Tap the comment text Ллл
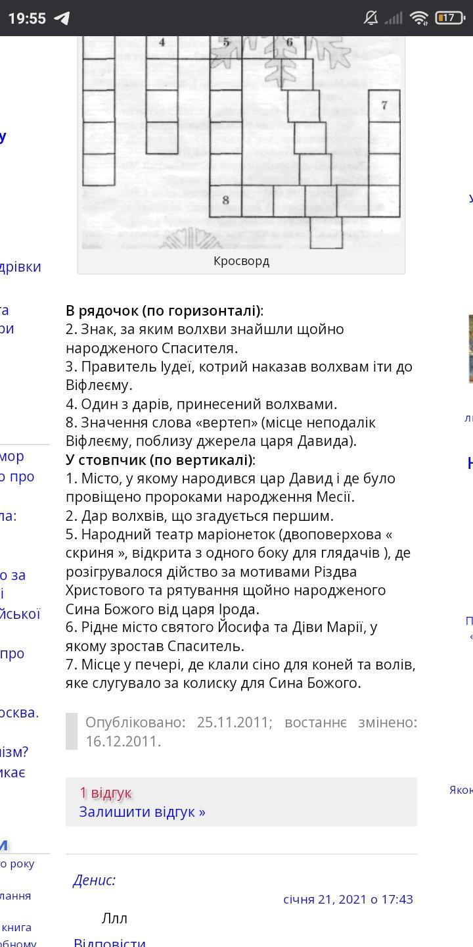Image resolution: width=473 pixels, height=947 pixels. [114, 918]
